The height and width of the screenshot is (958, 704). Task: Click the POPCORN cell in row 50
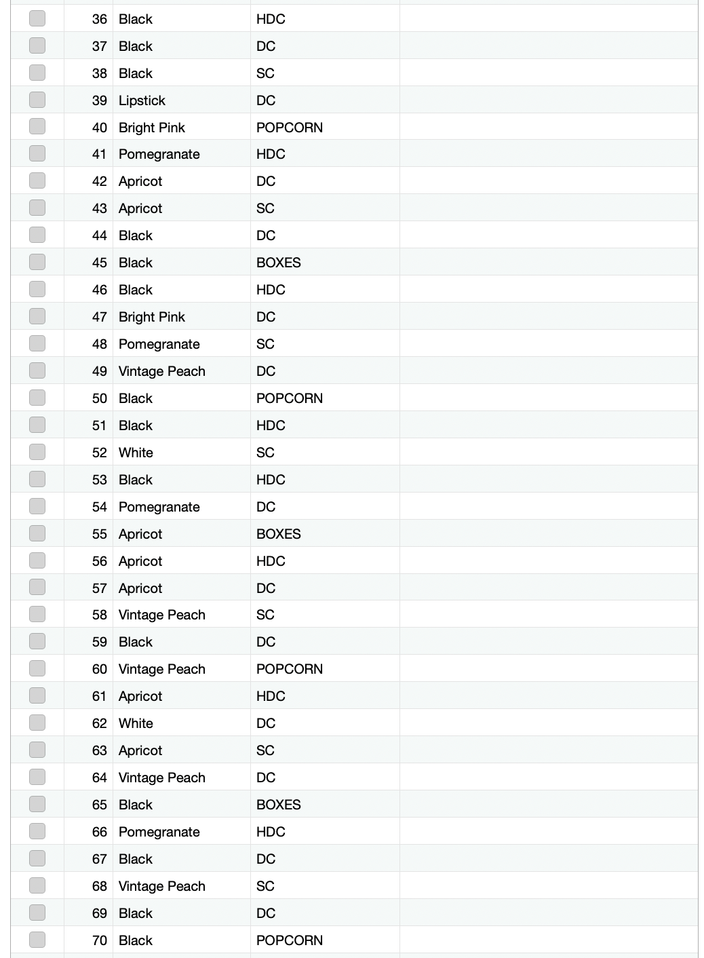325,398
